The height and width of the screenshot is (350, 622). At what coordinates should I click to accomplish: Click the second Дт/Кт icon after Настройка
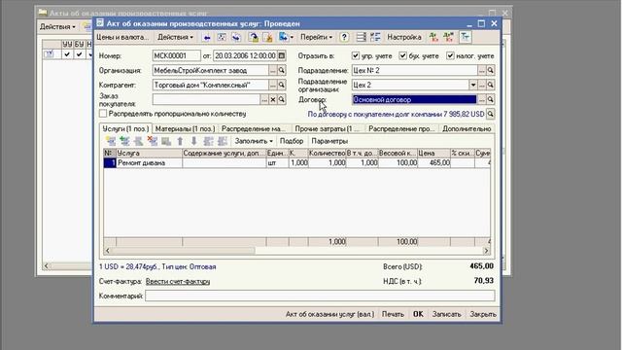(x=449, y=37)
